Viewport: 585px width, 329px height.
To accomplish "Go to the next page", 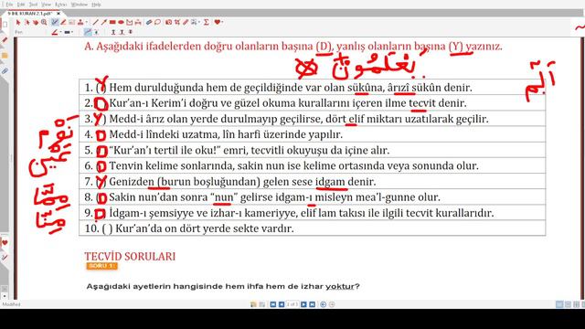I will click(x=303, y=304).
